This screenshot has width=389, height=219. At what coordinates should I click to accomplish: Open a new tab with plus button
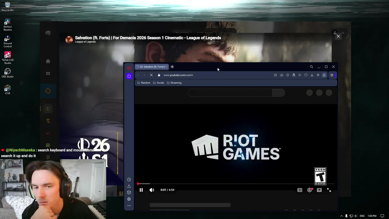pos(172,67)
